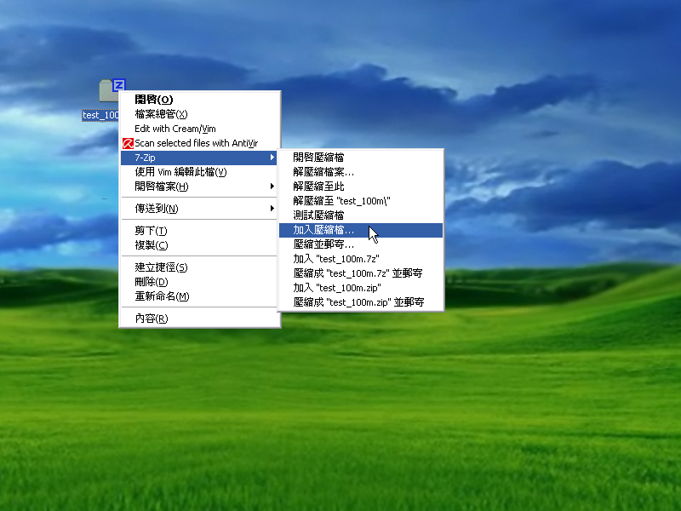Expand the 傳送到(N) submenu
The width and height of the screenshot is (681, 511).
click(x=200, y=209)
